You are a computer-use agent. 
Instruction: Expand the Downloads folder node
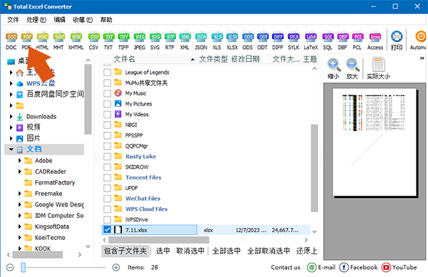click(11, 117)
